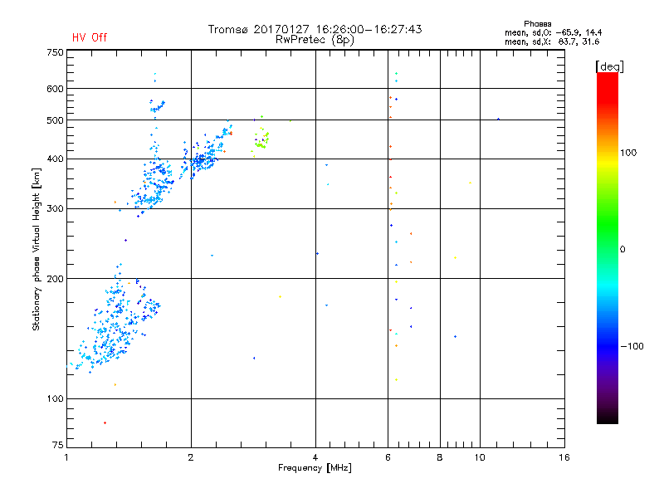Screen dimensions: 664x498
Task: Click the height axis tick label "500"
Action: tap(55, 120)
